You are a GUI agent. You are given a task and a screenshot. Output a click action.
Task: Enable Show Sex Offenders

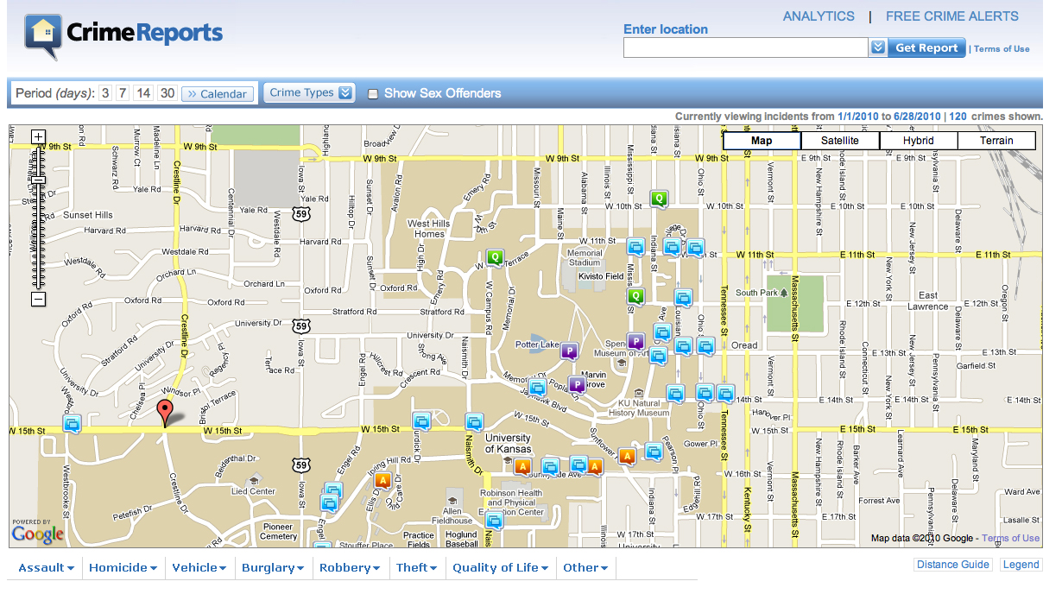tap(373, 93)
